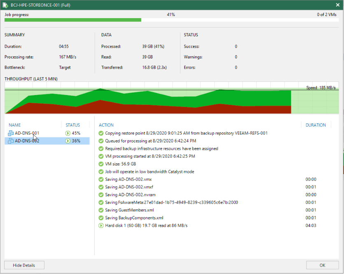Click the throughput graph area
This screenshot has width=344, height=274.
pos(172,98)
